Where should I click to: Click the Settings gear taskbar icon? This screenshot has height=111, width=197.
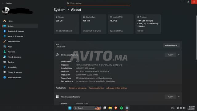(127, 108)
